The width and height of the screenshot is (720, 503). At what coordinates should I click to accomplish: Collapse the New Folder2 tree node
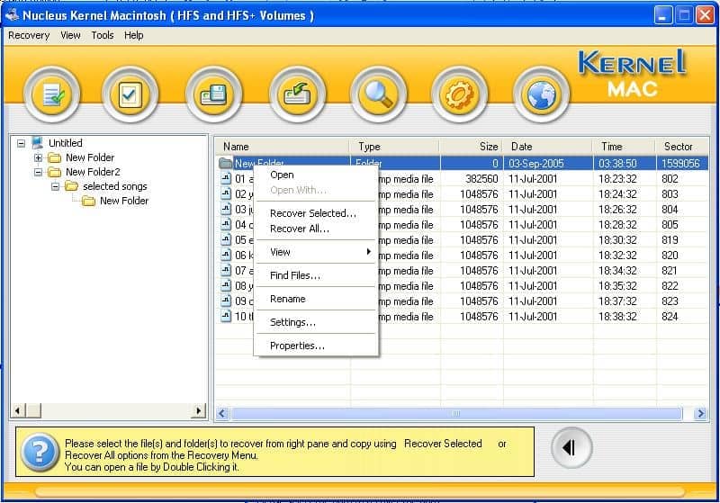click(38, 172)
